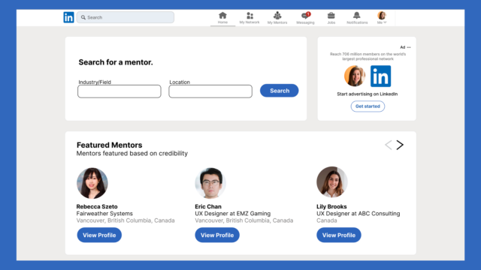This screenshot has height=270, width=481.
Task: Click the 'Fairweather Systems' text
Action: (104, 214)
